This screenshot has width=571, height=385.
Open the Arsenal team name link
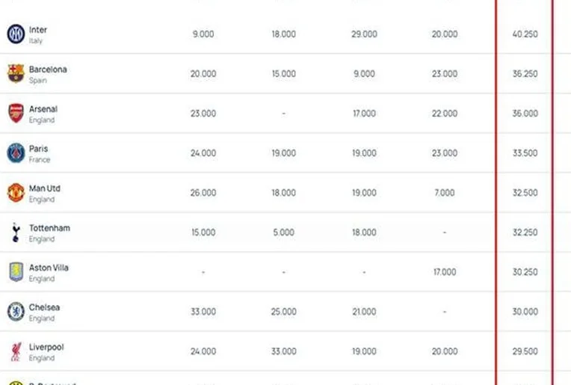click(43, 109)
